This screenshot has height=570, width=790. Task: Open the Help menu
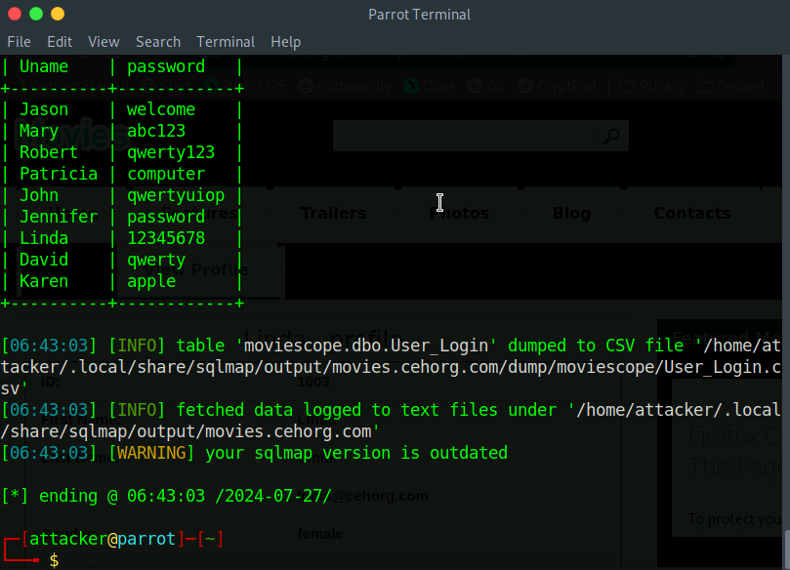click(286, 42)
